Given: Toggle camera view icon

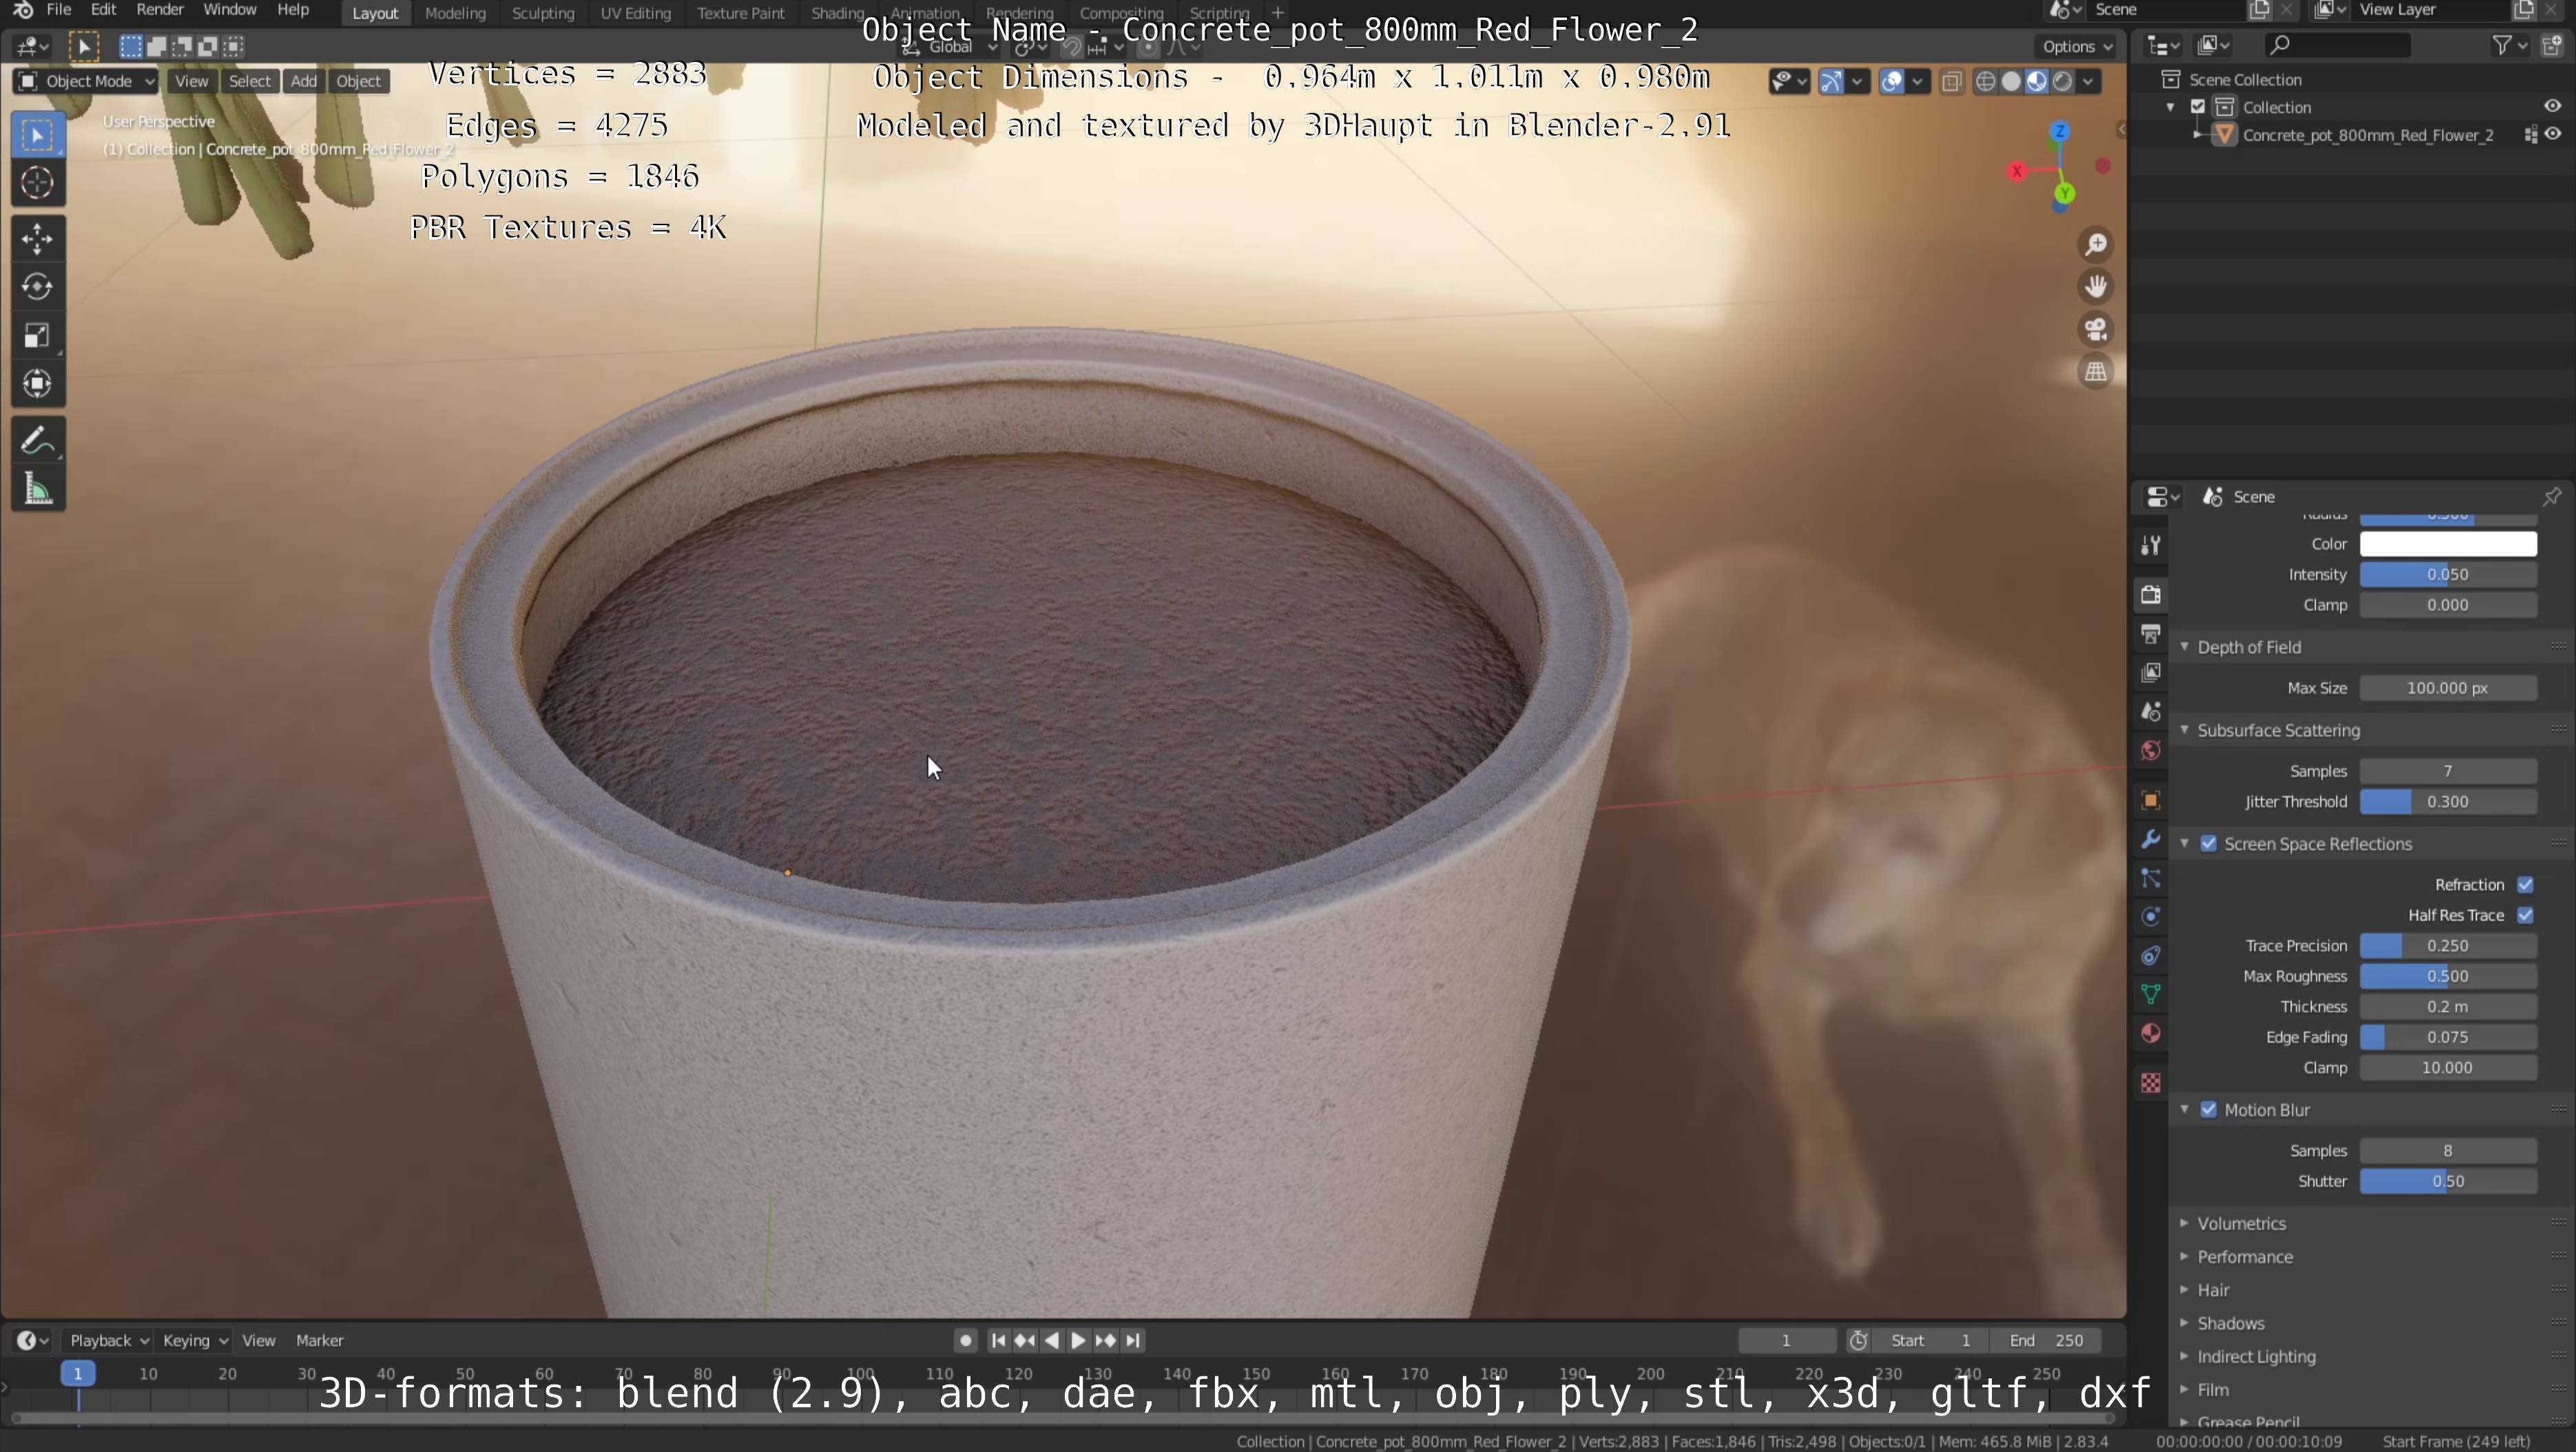Looking at the screenshot, I should pyautogui.click(x=2096, y=330).
